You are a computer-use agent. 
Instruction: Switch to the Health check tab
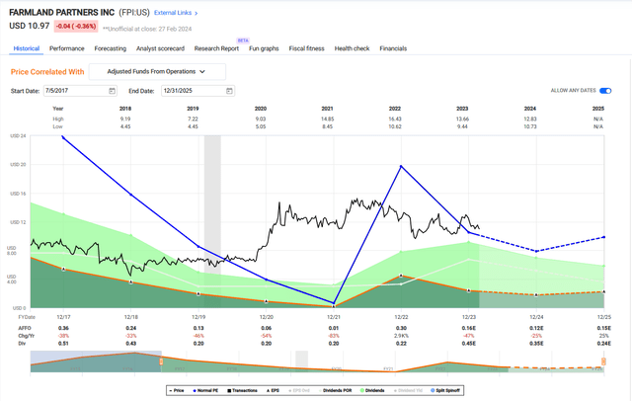tap(352, 48)
